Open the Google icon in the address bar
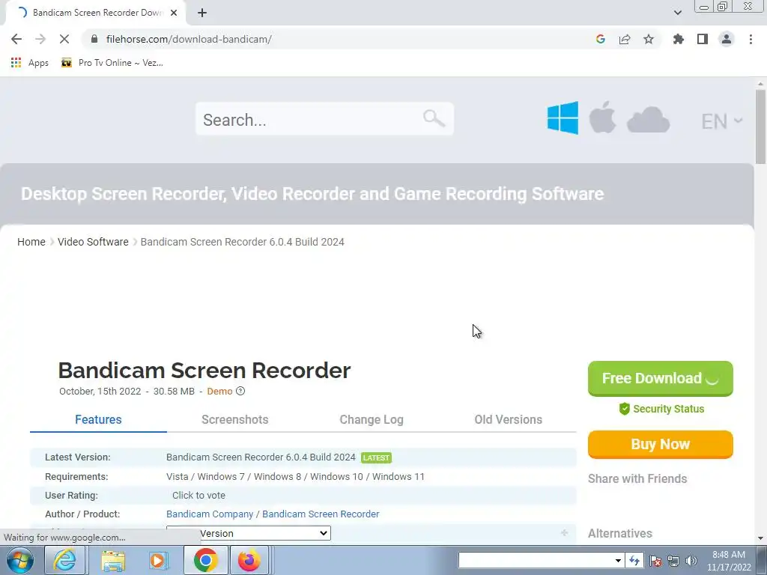The height and width of the screenshot is (575, 767). tap(601, 39)
